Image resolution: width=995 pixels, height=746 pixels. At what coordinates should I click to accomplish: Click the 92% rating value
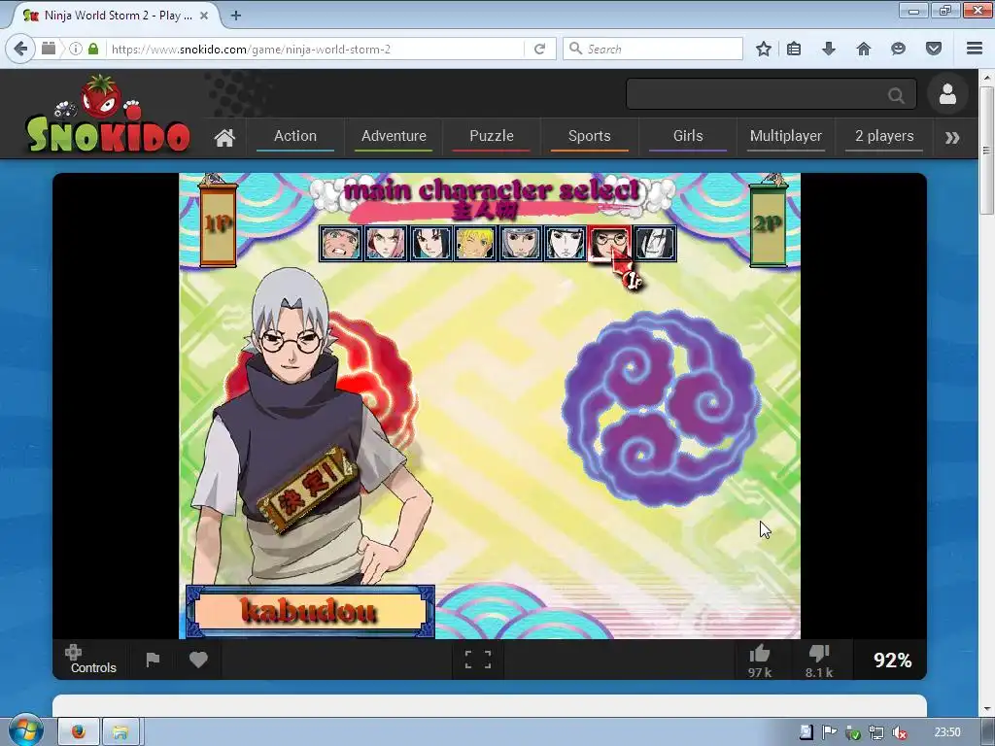click(x=892, y=661)
